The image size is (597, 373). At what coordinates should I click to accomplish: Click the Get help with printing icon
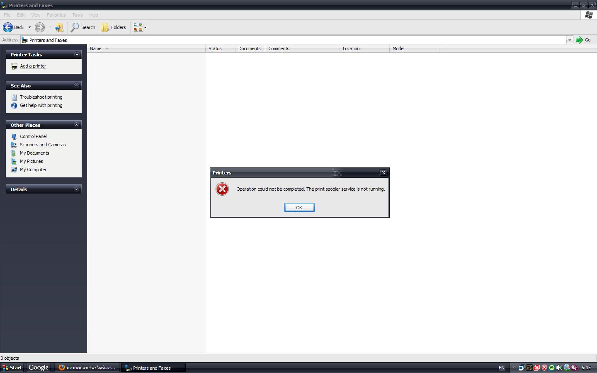(x=14, y=106)
